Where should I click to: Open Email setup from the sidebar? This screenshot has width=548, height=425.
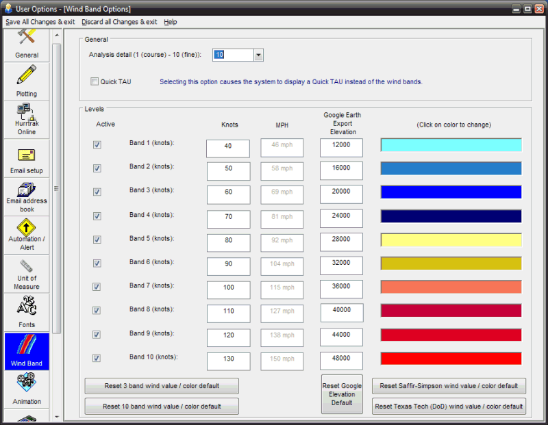[x=27, y=158]
